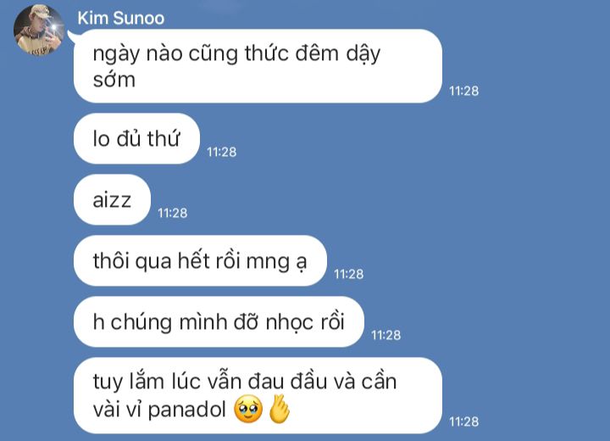The width and height of the screenshot is (610, 441).
Task: Click the finger heart hand emoji
Action: click(280, 409)
